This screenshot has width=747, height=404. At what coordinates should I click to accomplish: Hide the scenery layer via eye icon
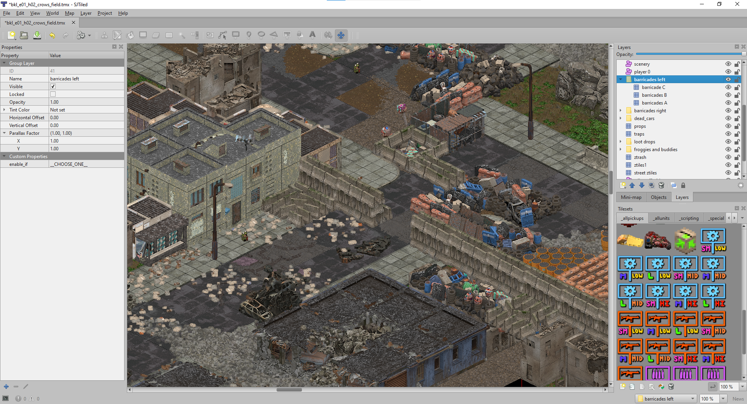point(728,64)
